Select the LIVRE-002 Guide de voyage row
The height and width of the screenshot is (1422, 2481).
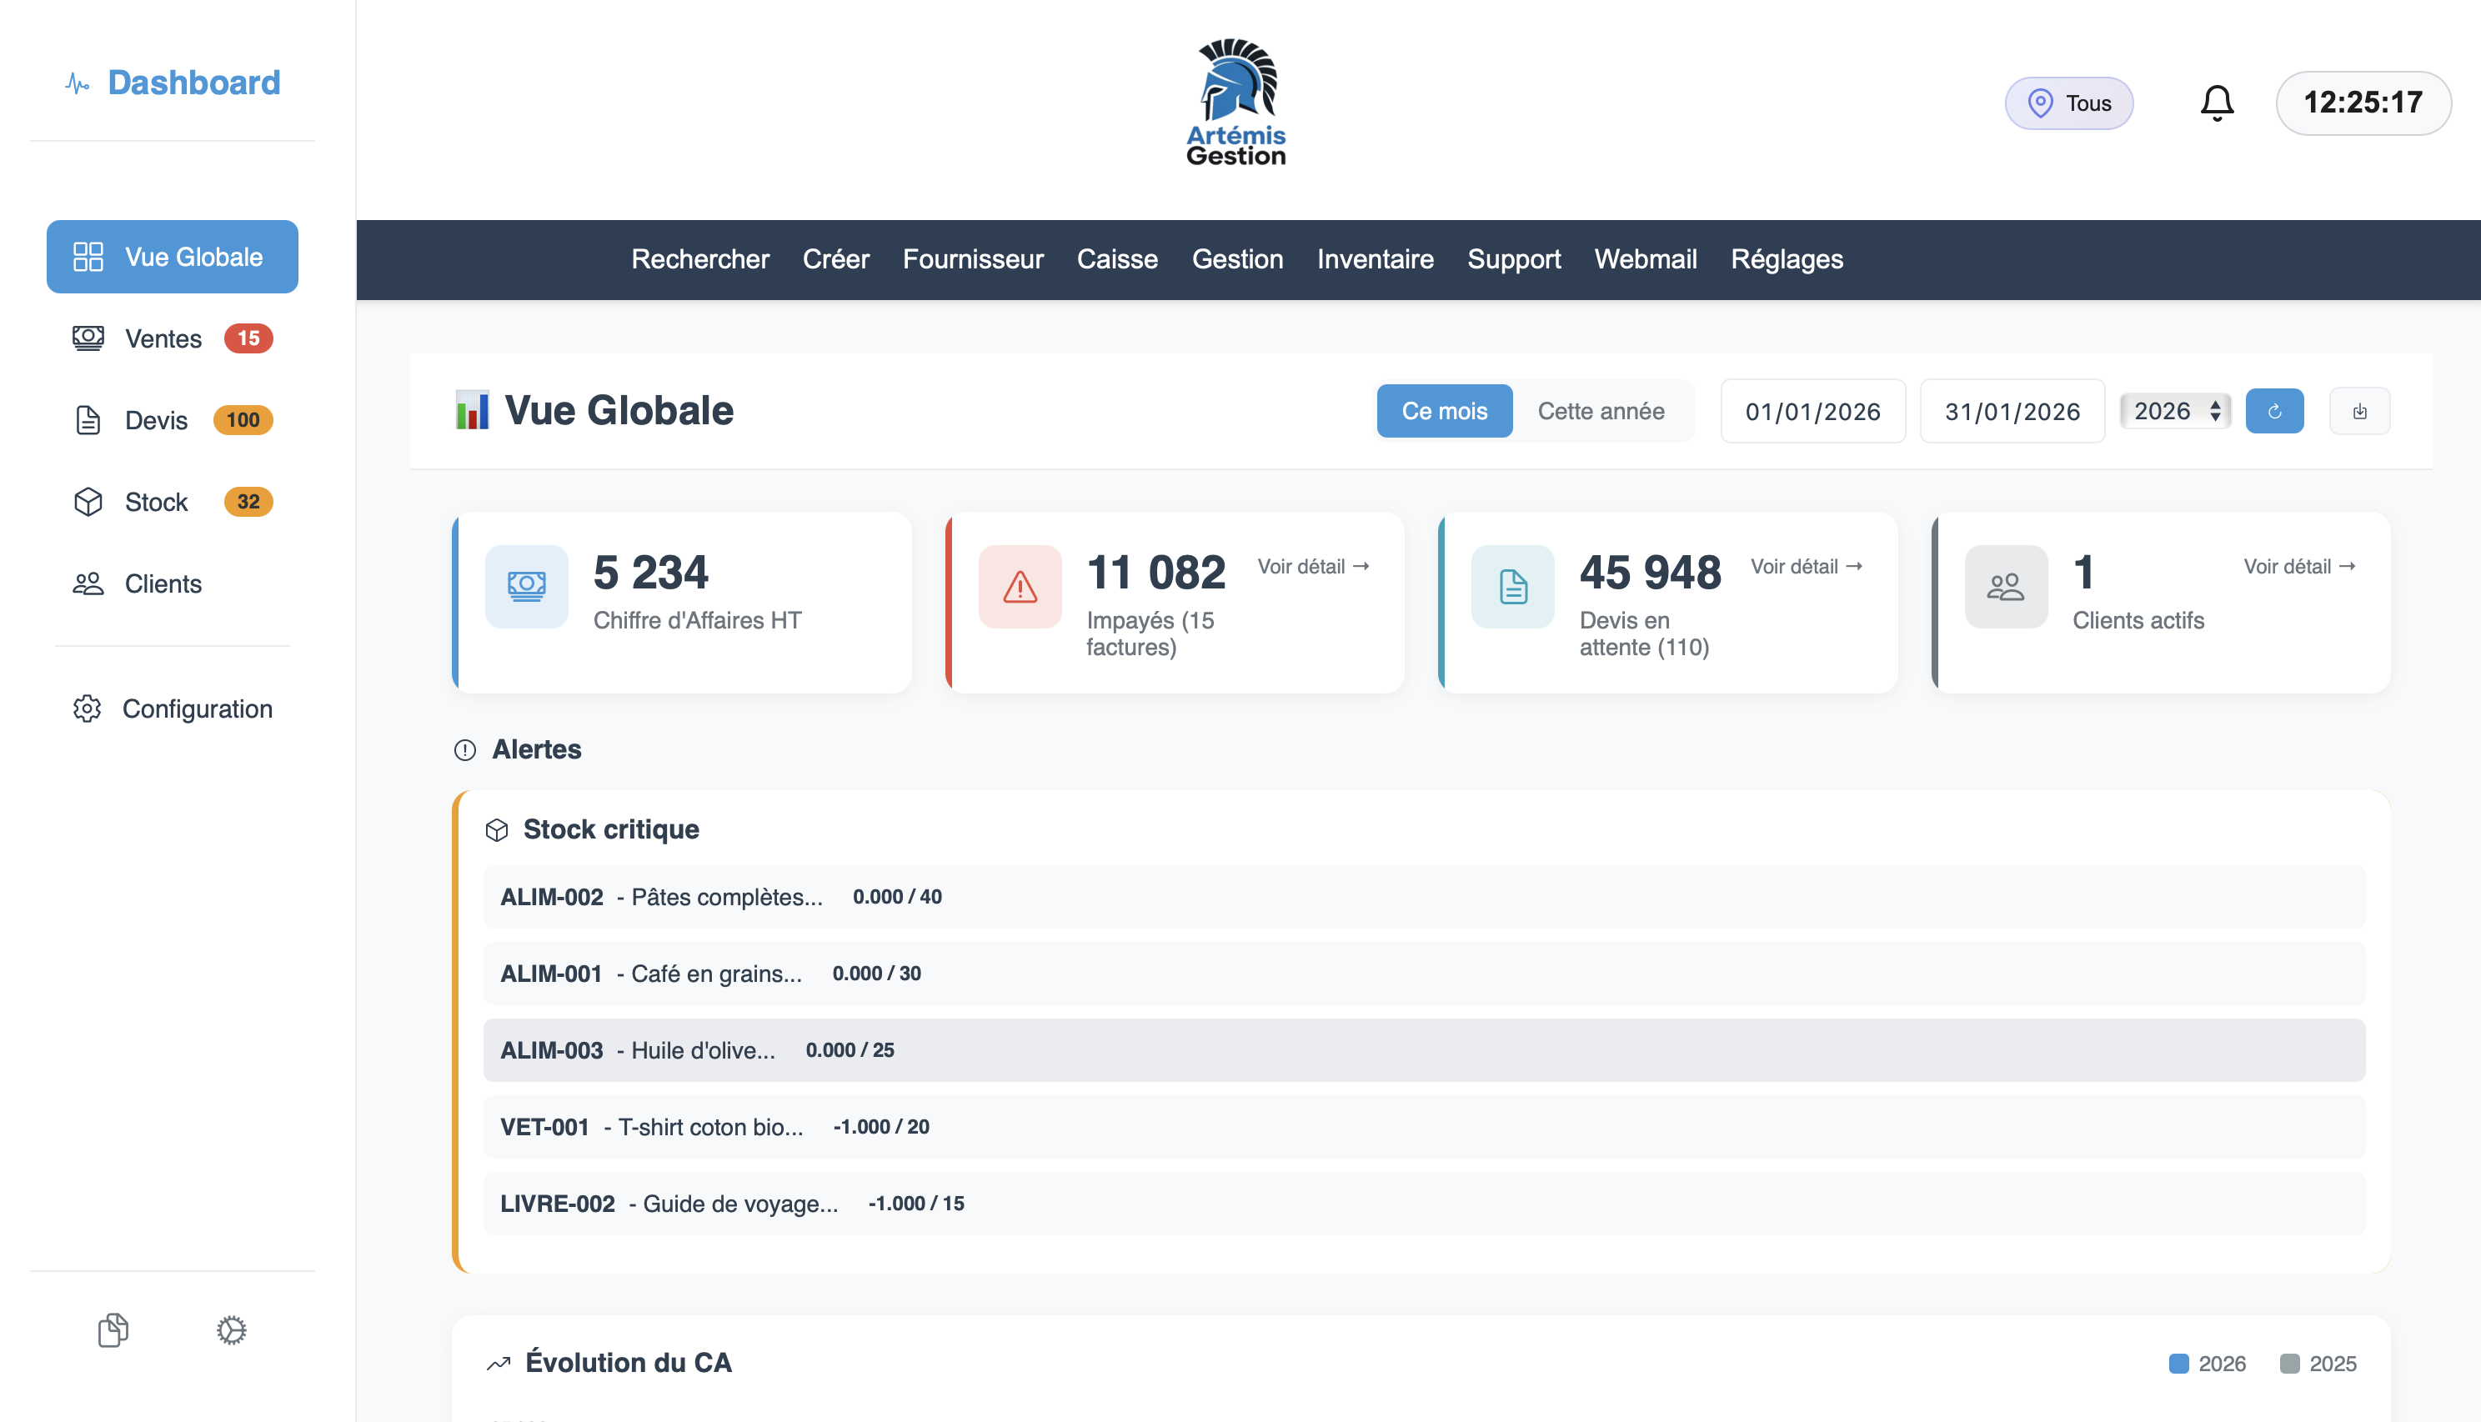click(1424, 1204)
